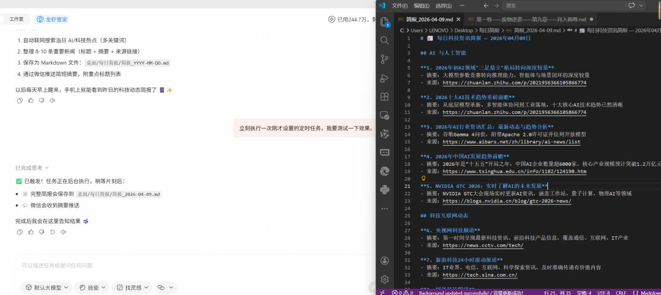
Task: Open the zhuanlan.zhihu.com link on line 7
Action: pyautogui.click(x=514, y=83)
